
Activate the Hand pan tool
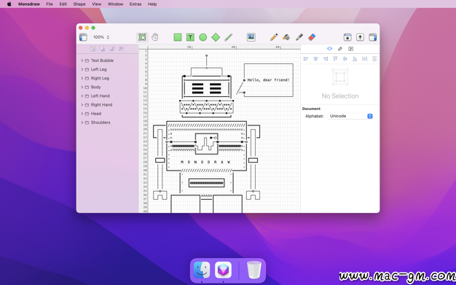pos(155,37)
